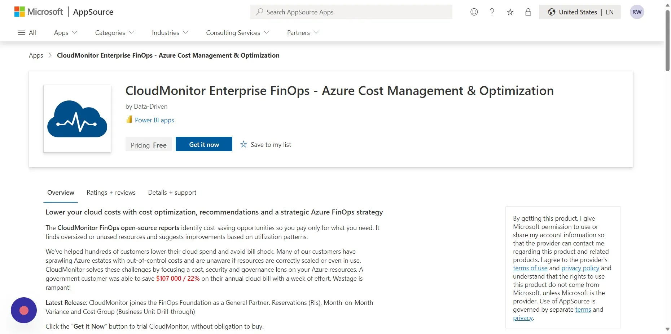Click the lock icon in header
Image resolution: width=671 pixels, height=334 pixels.
tap(528, 12)
